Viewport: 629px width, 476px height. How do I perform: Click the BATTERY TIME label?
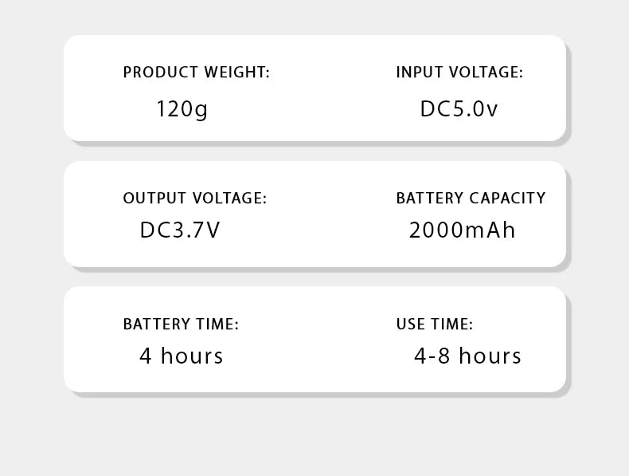[181, 325]
